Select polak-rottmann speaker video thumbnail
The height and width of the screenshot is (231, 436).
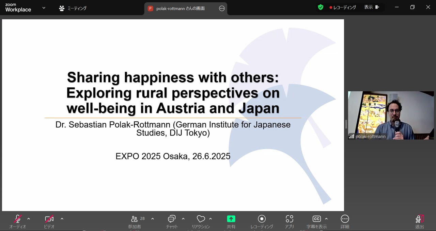tap(391, 115)
